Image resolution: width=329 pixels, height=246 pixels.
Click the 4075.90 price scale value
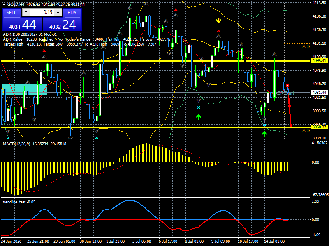319,70
